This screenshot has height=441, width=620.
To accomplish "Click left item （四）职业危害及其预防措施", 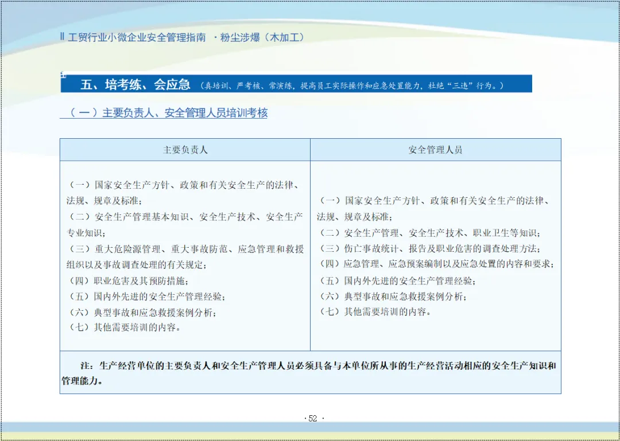I will tap(128, 280).
